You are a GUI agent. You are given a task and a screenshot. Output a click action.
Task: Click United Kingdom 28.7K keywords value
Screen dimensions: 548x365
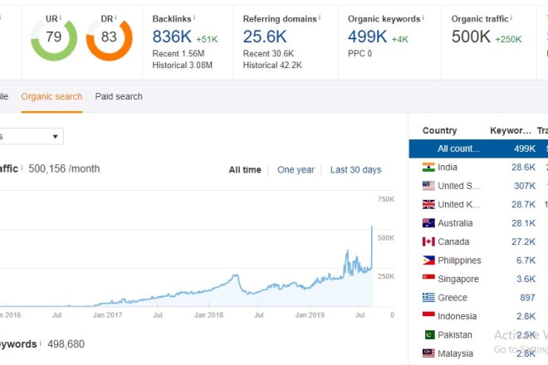pos(523,204)
